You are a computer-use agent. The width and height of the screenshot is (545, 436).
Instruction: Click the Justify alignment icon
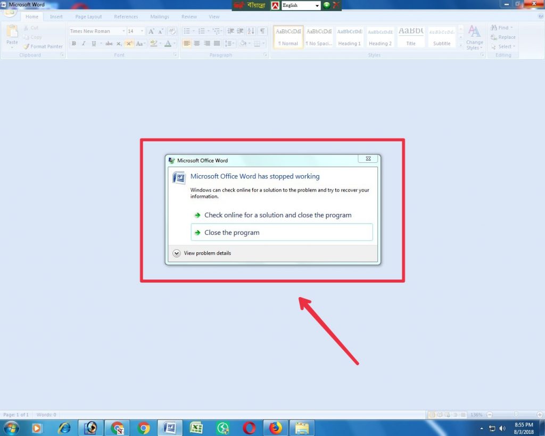(217, 44)
